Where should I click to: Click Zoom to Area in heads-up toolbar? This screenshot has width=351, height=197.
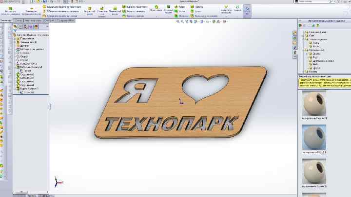pyautogui.click(x=182, y=22)
